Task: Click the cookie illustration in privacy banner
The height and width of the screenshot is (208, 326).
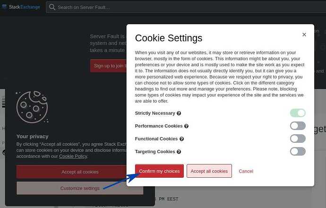Action: (32, 107)
